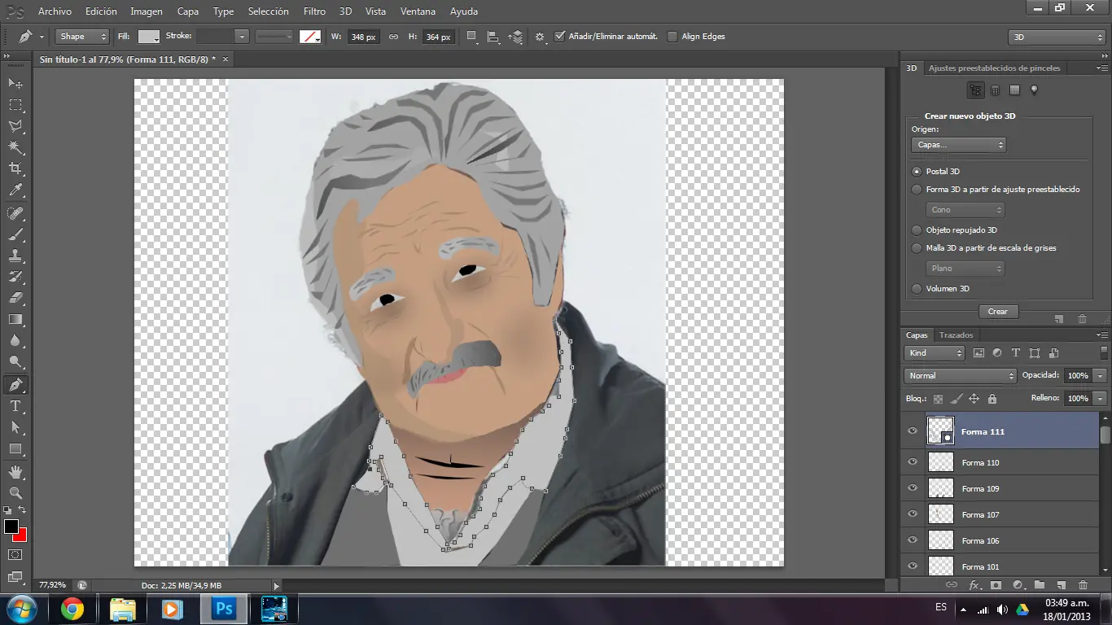Uncheck Añadir/Eliminar automát. checkbox
Image resolution: width=1112 pixels, height=625 pixels.
tap(559, 37)
